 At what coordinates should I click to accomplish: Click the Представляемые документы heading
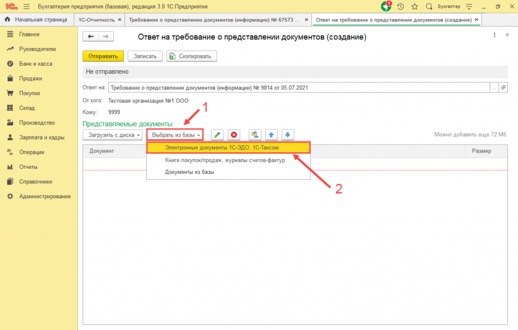[127, 124]
